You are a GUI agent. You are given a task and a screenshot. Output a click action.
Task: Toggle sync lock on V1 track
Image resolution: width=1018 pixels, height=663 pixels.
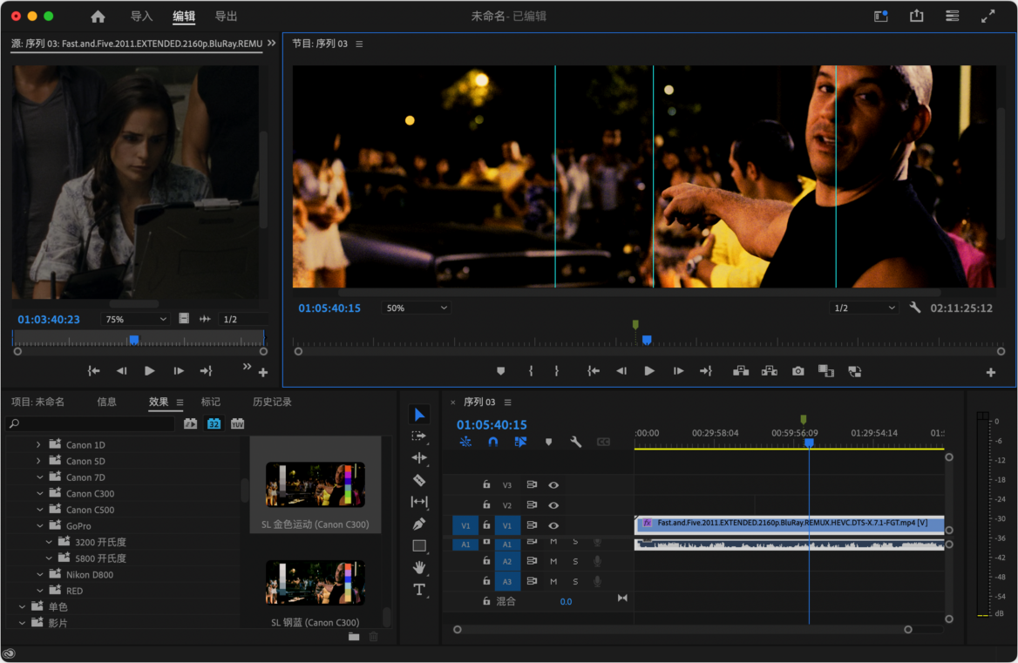[x=531, y=524]
